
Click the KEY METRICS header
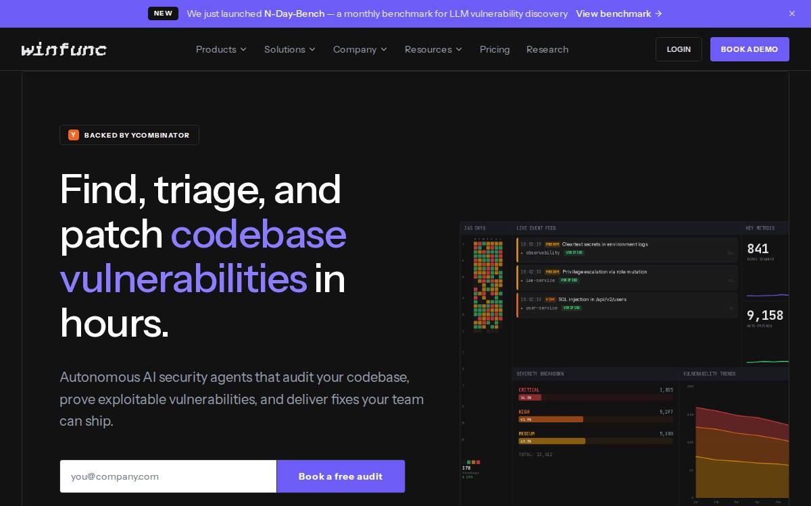point(760,228)
